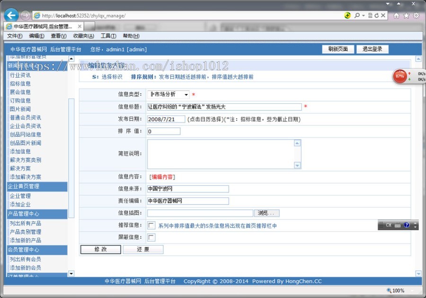Click the 简短说明 textarea scroll down arrow
The width and height of the screenshot is (426, 298).
[297, 165]
